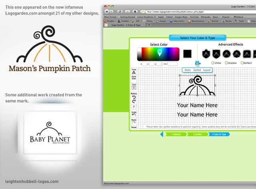Viewport: 256px width, 189px height.
Task: Click the Stop loading button
Action: point(128,12)
